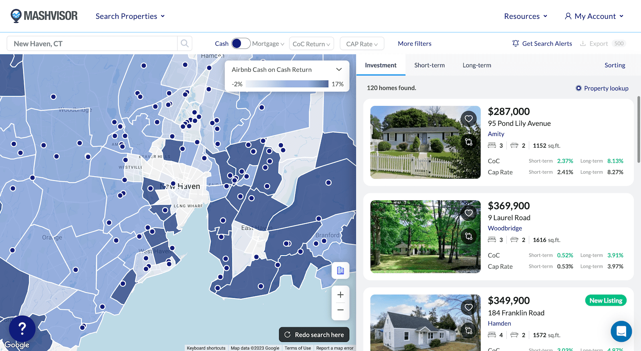Click the Redo search here button

[x=314, y=335]
